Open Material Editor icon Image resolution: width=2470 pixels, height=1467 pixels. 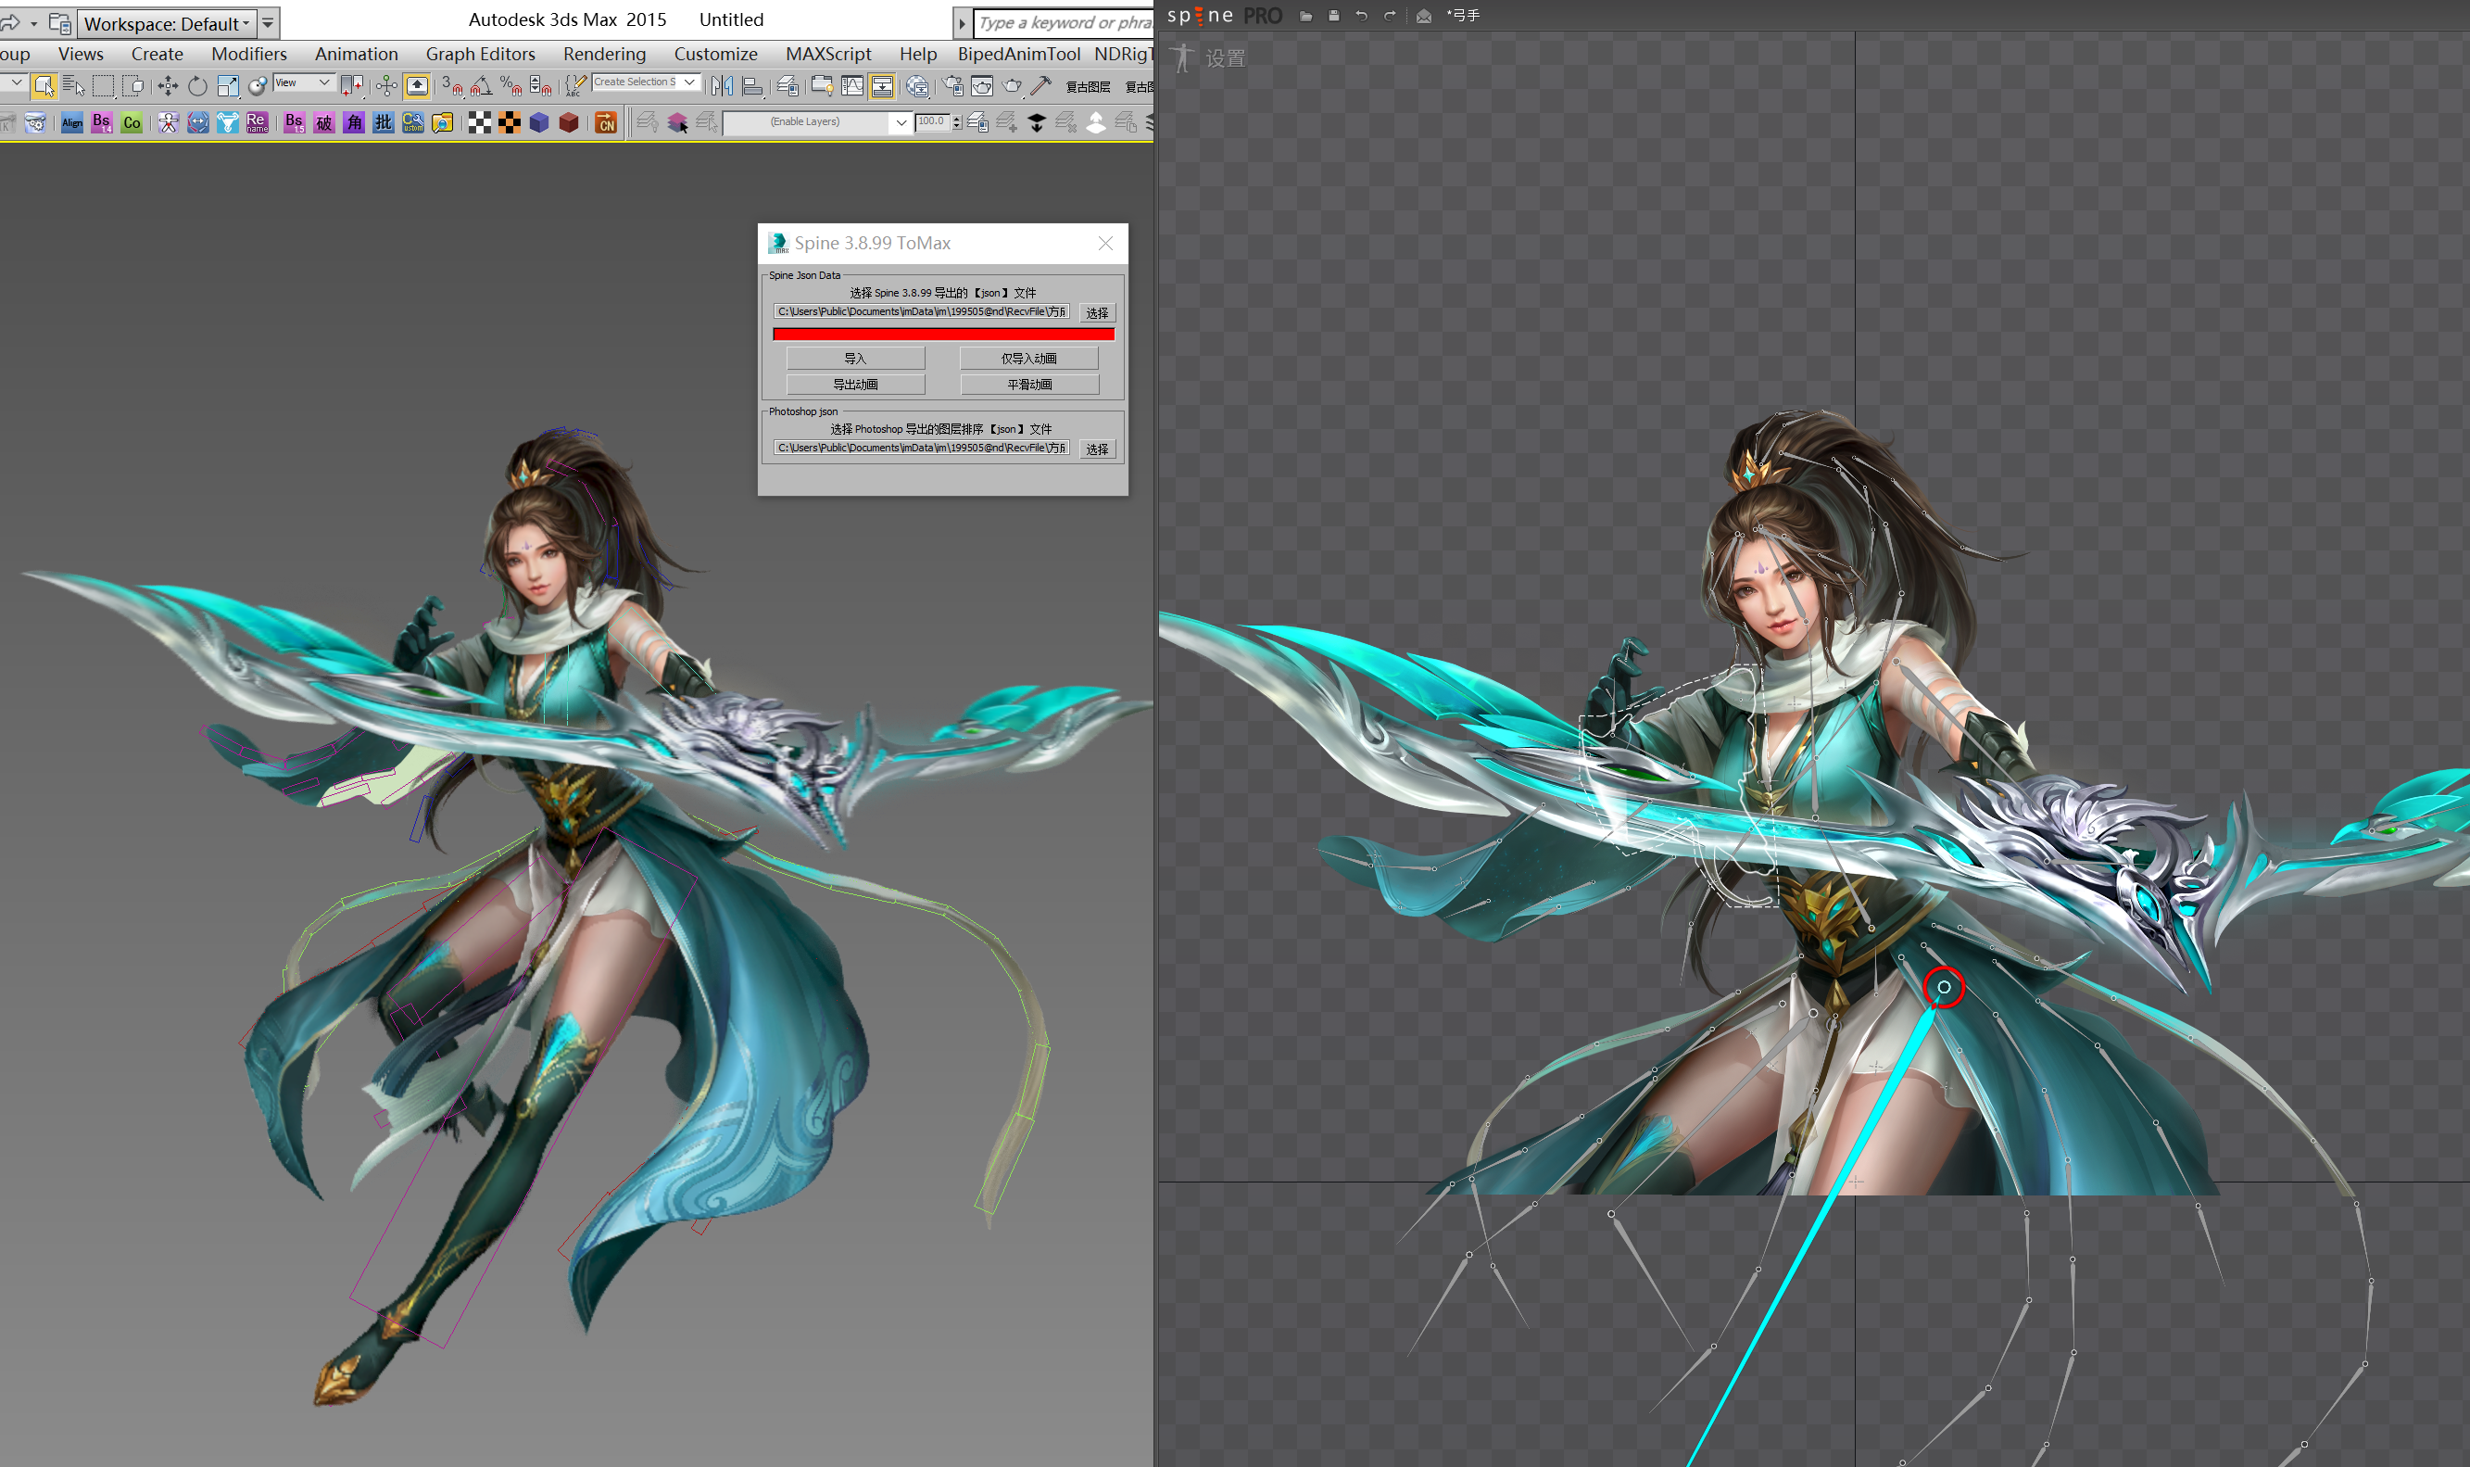pyautogui.click(x=917, y=87)
